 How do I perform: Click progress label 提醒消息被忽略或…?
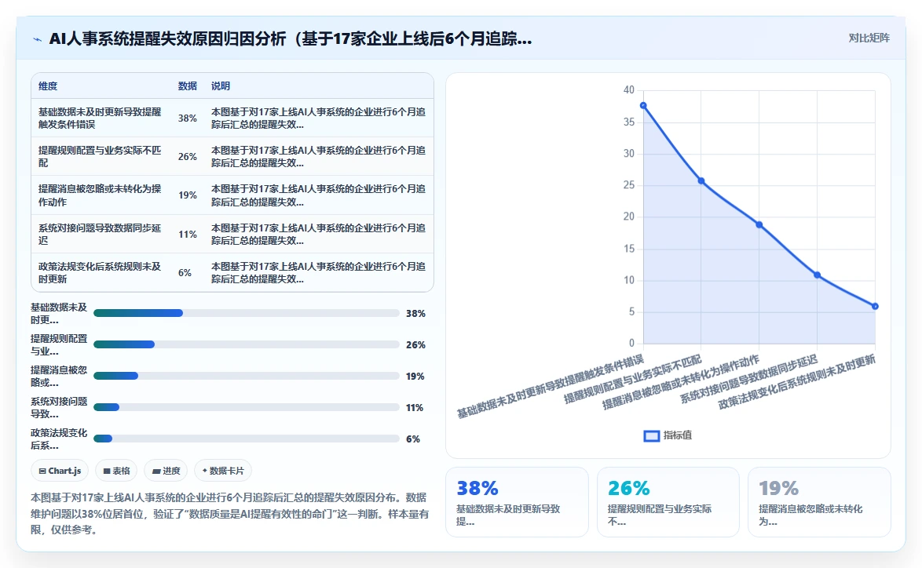click(x=59, y=376)
